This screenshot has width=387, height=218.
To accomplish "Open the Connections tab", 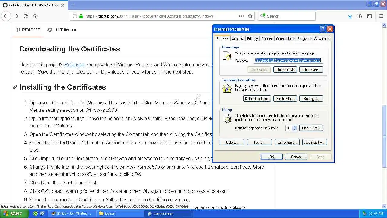I will tap(285, 39).
